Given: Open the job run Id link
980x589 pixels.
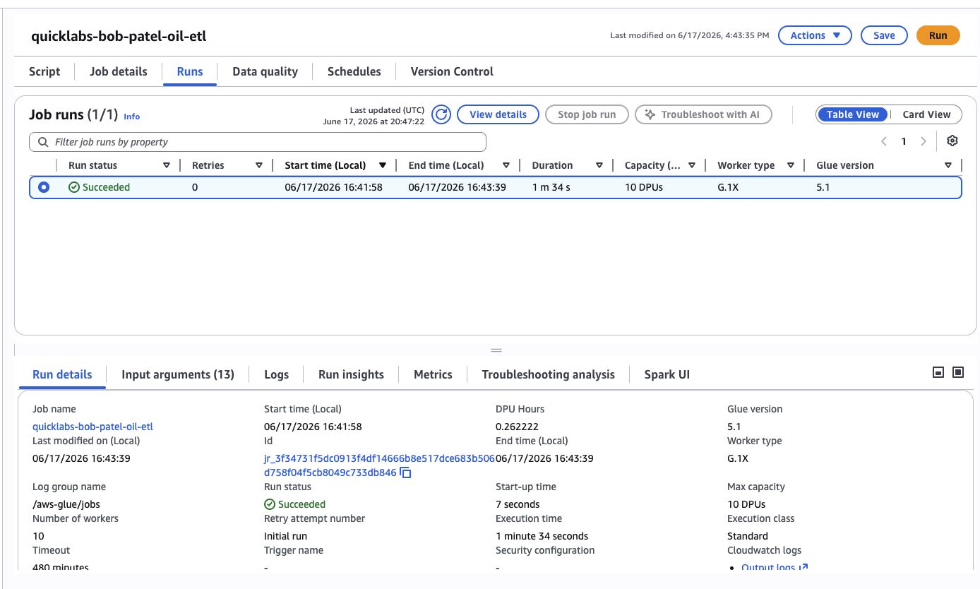Looking at the screenshot, I should point(379,465).
